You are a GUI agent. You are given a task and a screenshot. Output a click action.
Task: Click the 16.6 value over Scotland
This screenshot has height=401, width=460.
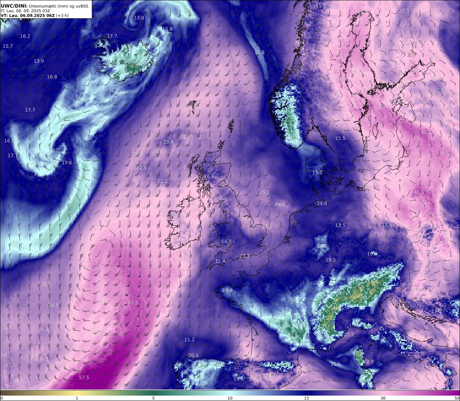pyautogui.click(x=209, y=176)
